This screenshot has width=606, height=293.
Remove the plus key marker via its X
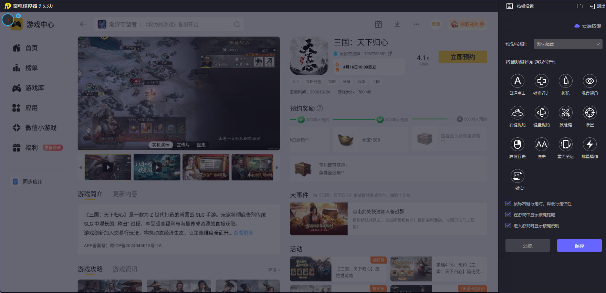click(18, 16)
